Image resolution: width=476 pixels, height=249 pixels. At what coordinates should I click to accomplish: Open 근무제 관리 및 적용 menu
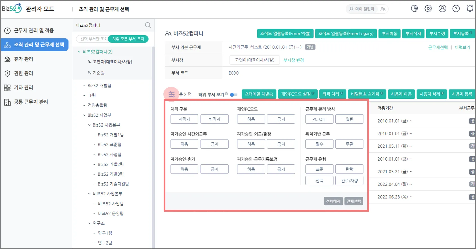(x=34, y=30)
